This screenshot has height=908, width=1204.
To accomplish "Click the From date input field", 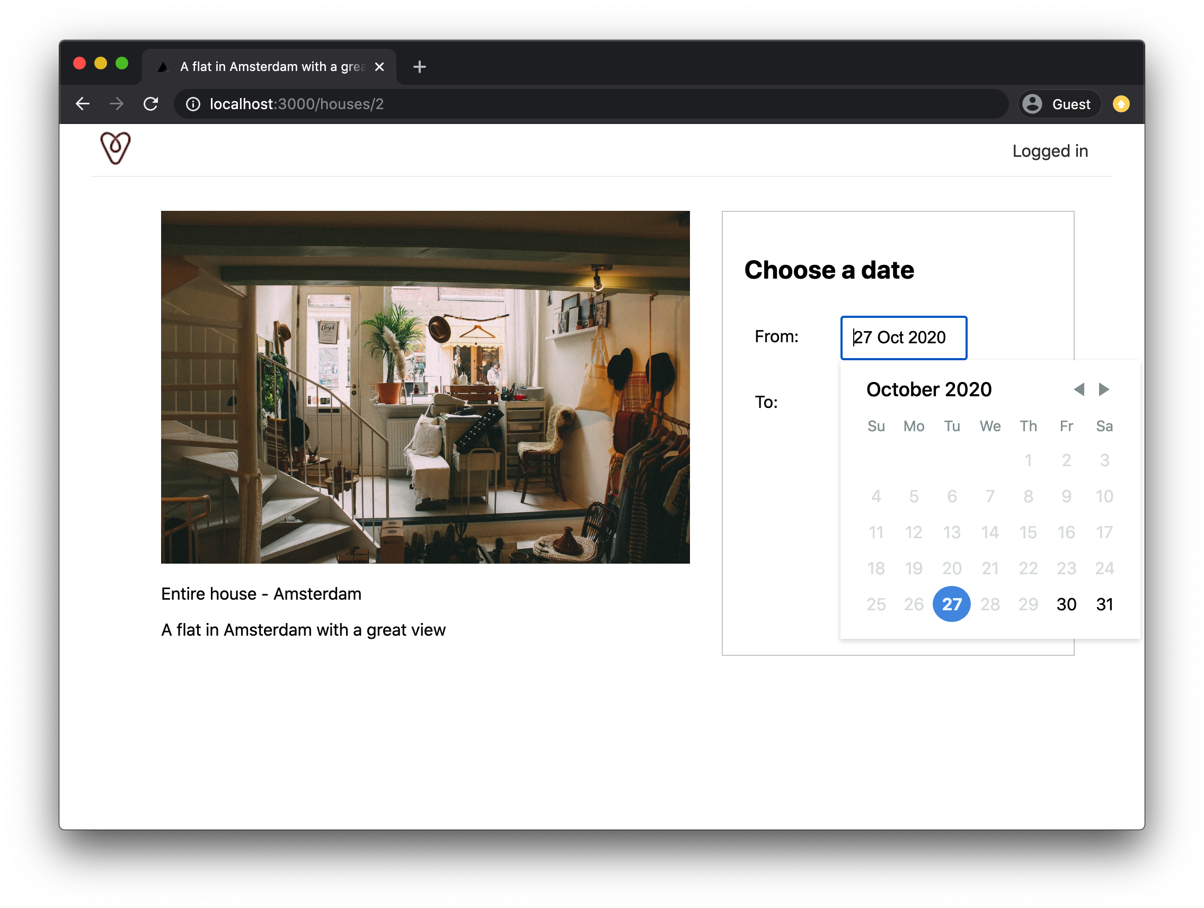I will 903,337.
